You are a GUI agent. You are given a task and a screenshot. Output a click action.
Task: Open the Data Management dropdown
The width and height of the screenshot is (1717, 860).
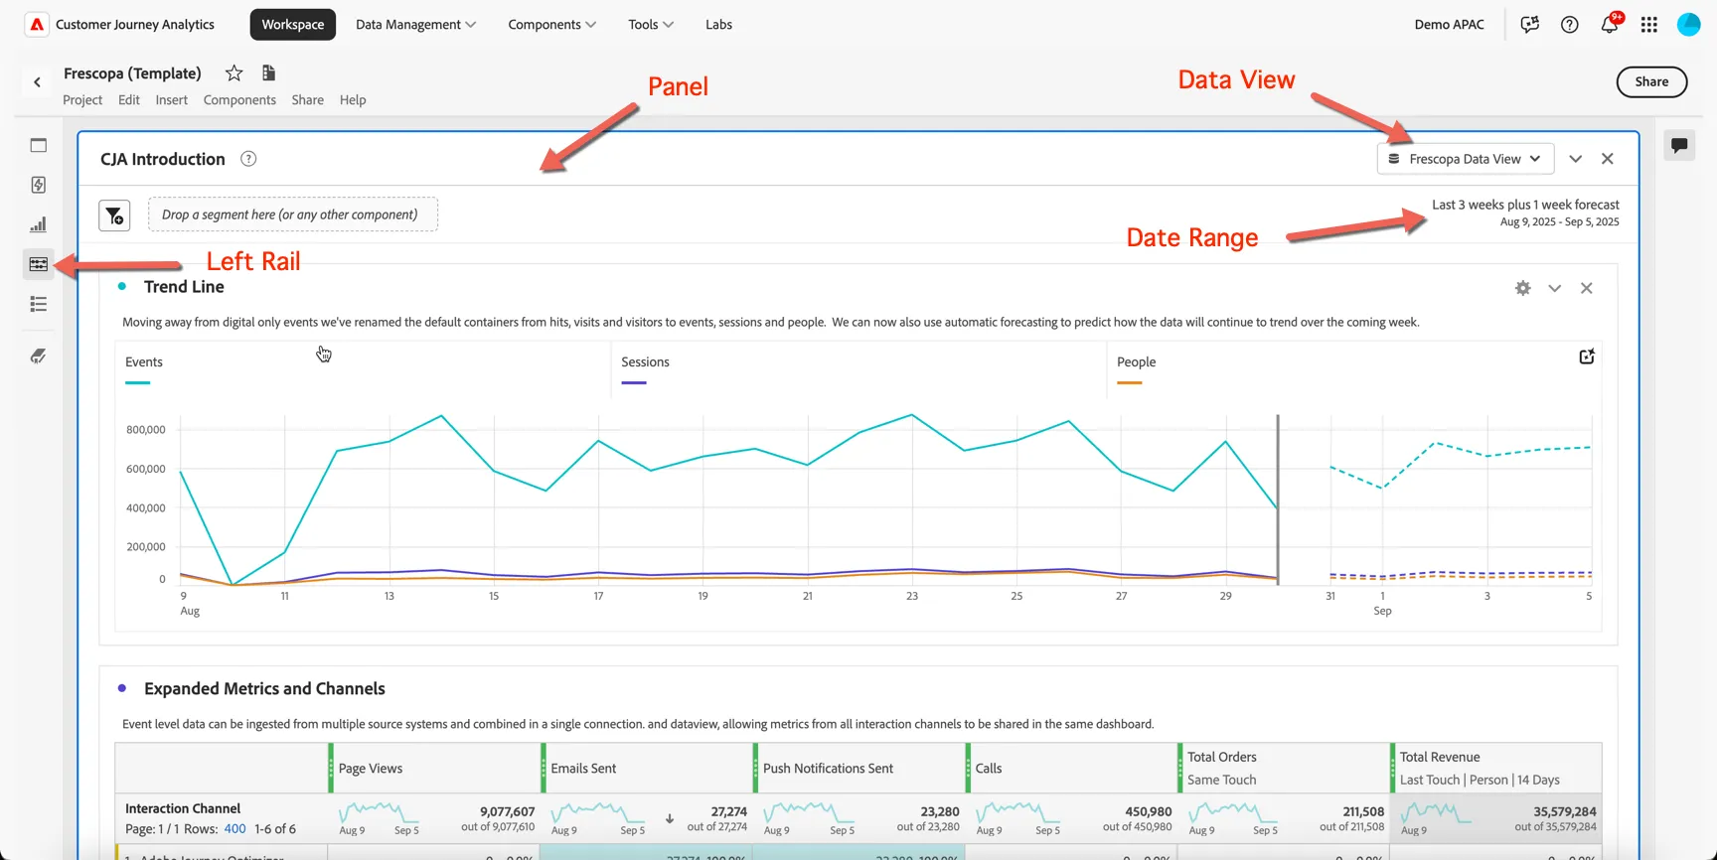pyautogui.click(x=415, y=25)
